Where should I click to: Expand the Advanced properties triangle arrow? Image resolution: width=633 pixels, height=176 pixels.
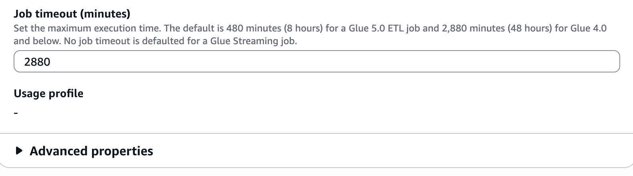click(18, 151)
